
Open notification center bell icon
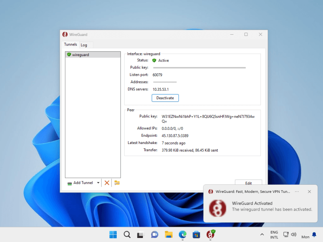314,235
